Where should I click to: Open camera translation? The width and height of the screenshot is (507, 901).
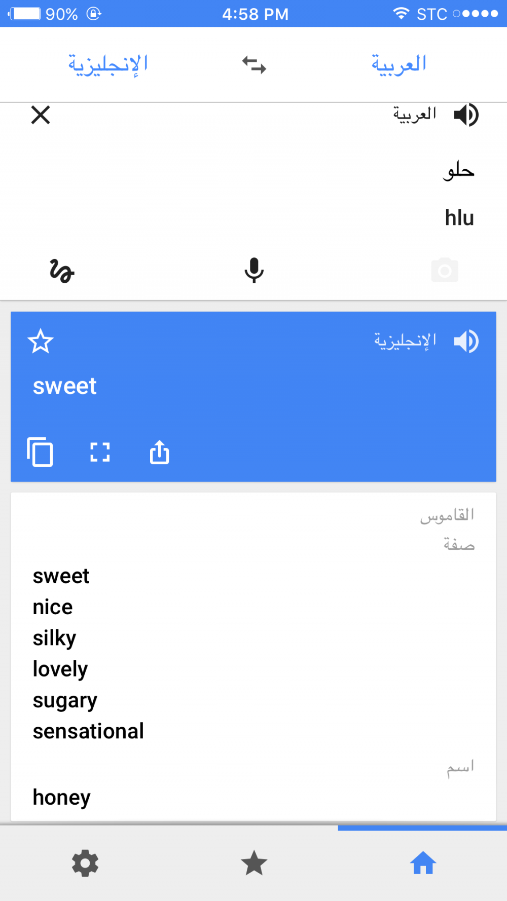tap(445, 270)
